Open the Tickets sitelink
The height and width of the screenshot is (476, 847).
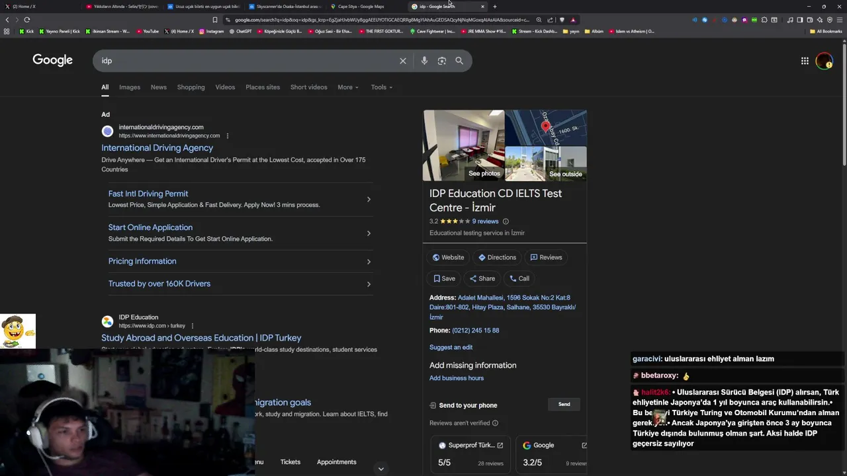[x=290, y=462]
